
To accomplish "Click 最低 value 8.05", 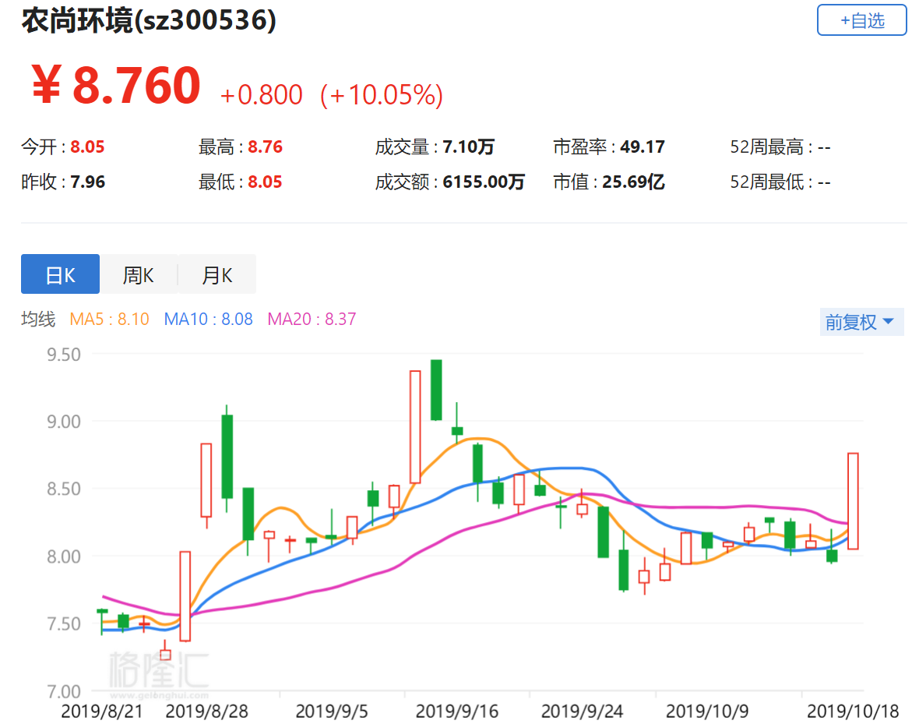I will 266,182.
